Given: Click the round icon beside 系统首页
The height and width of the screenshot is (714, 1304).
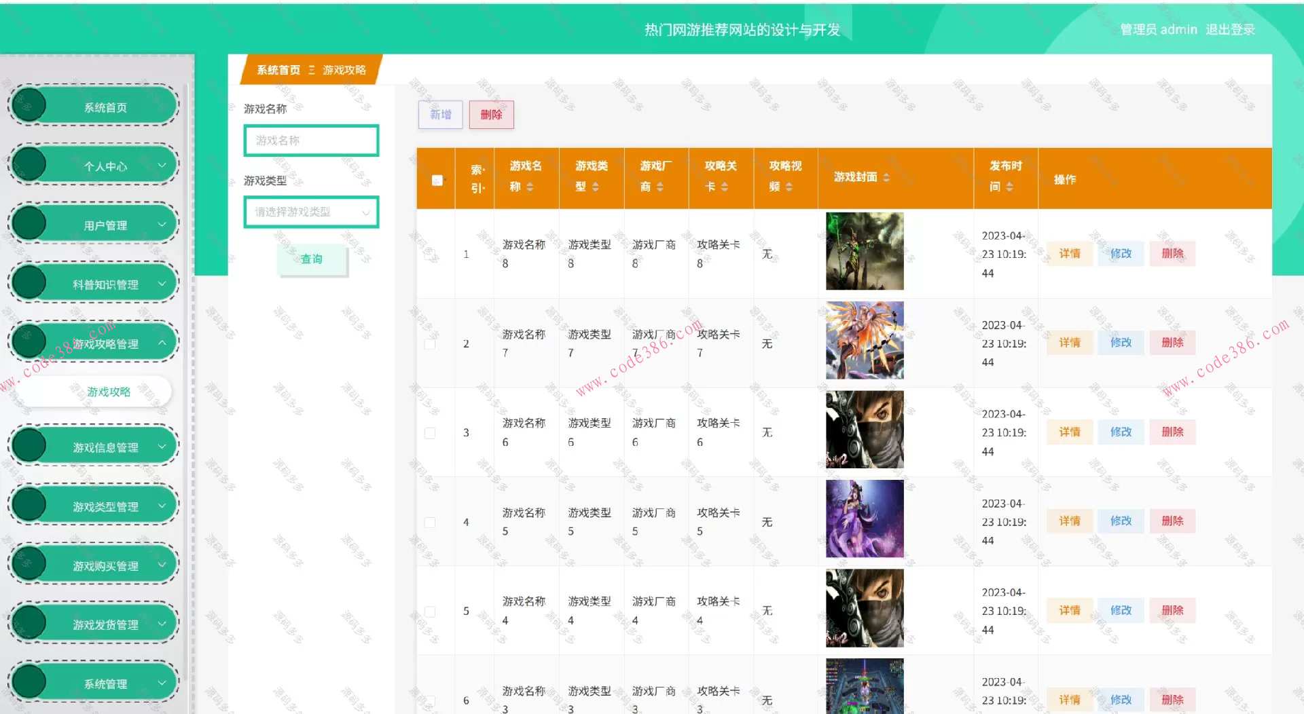Looking at the screenshot, I should click(29, 105).
